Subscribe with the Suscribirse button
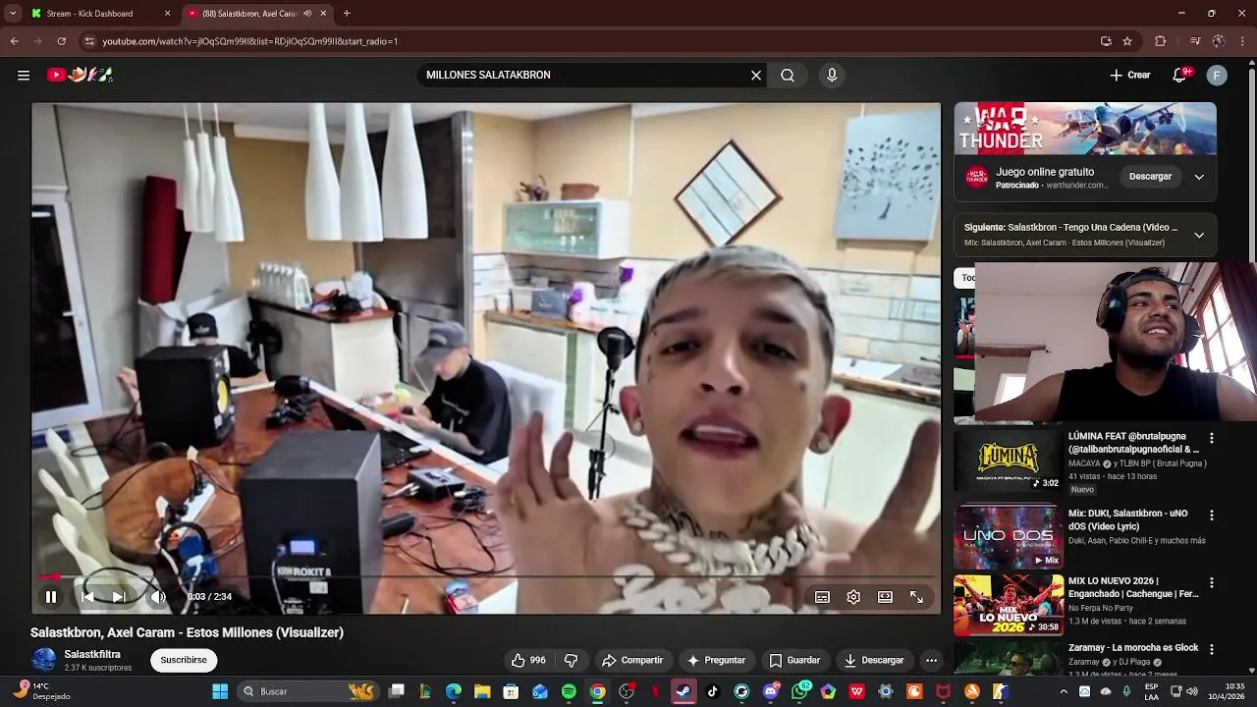Screen dimensions: 1257x707 coord(184,660)
